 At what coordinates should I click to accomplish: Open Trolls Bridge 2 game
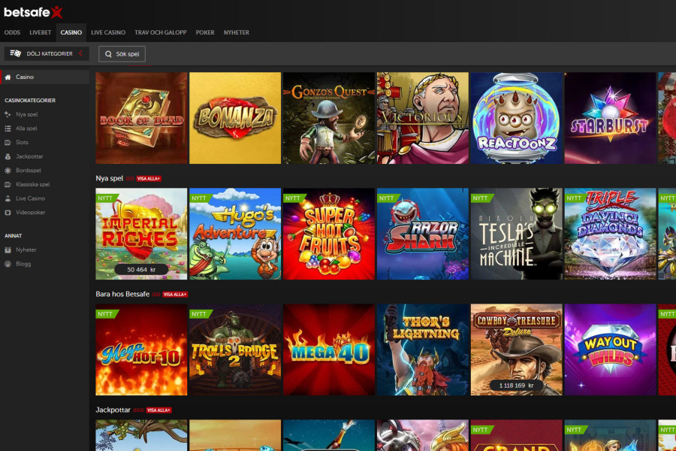click(x=235, y=350)
